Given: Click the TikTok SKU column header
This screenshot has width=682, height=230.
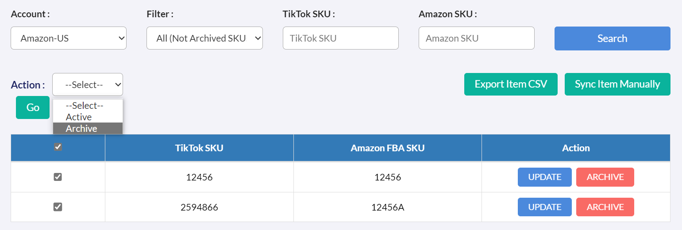Looking at the screenshot, I should click(x=199, y=148).
